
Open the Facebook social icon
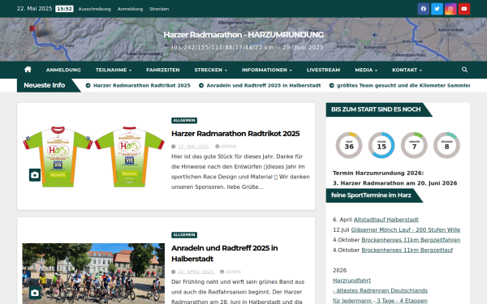(x=424, y=9)
